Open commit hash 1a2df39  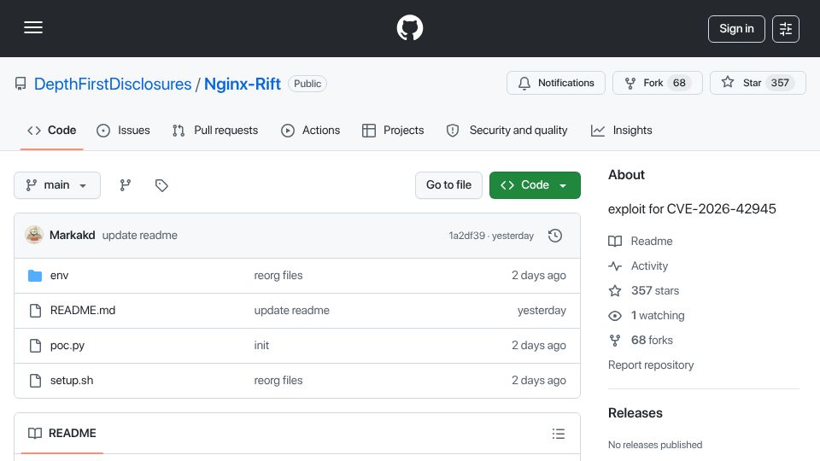467,236
